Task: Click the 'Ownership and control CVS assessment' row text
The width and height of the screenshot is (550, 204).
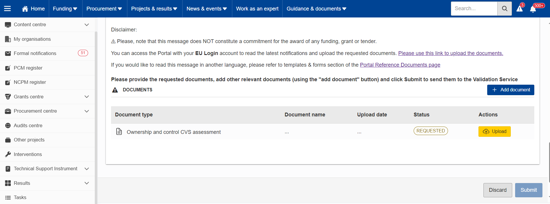Action: [x=174, y=132]
